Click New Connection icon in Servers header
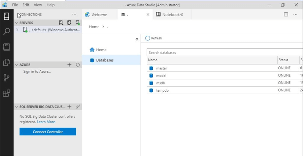Screen dimensions: 303x156 (x=61, y=23)
